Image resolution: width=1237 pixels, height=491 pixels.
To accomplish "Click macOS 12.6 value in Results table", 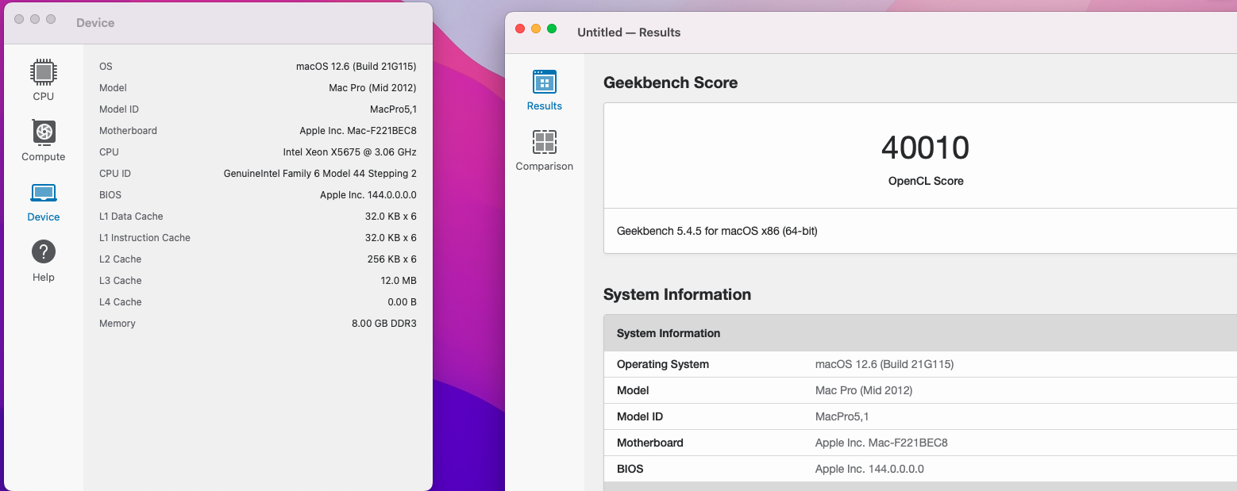I will pos(884,364).
